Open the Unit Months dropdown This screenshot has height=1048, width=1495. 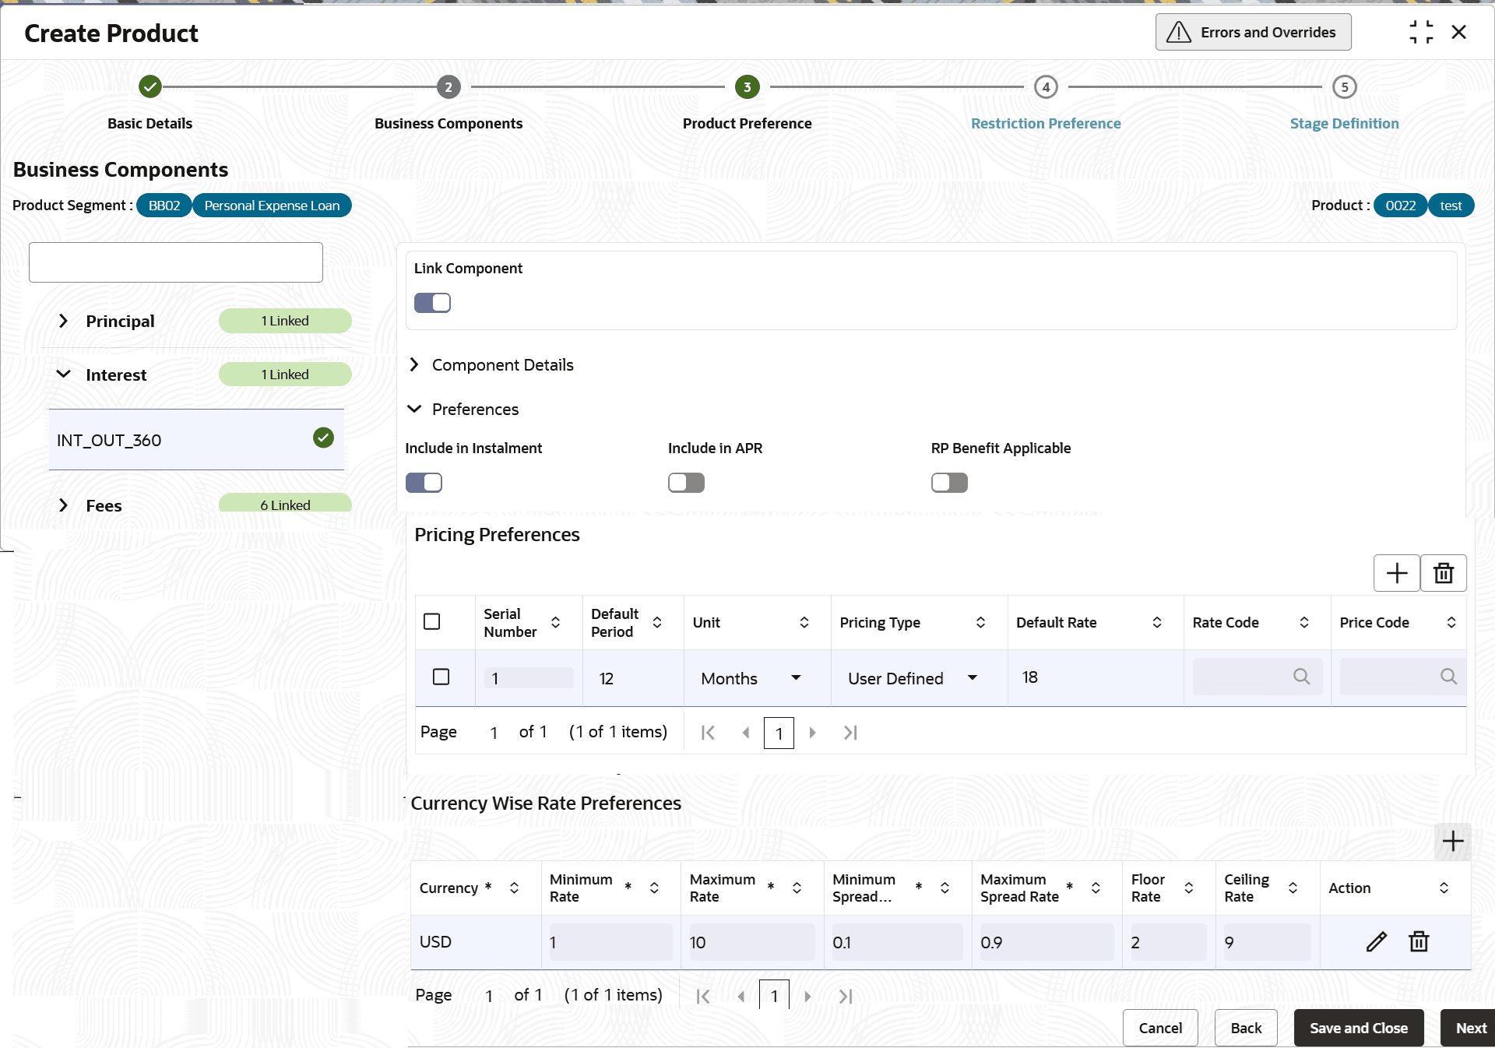coord(795,677)
